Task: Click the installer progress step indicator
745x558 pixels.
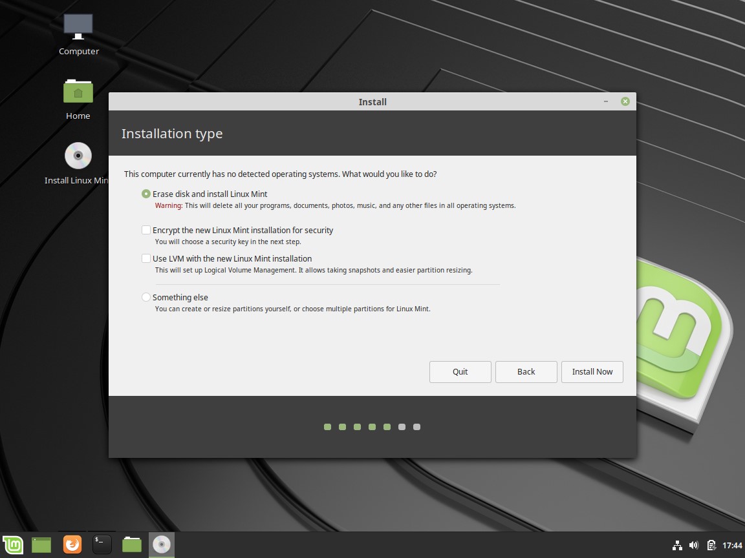Action: [x=372, y=426]
